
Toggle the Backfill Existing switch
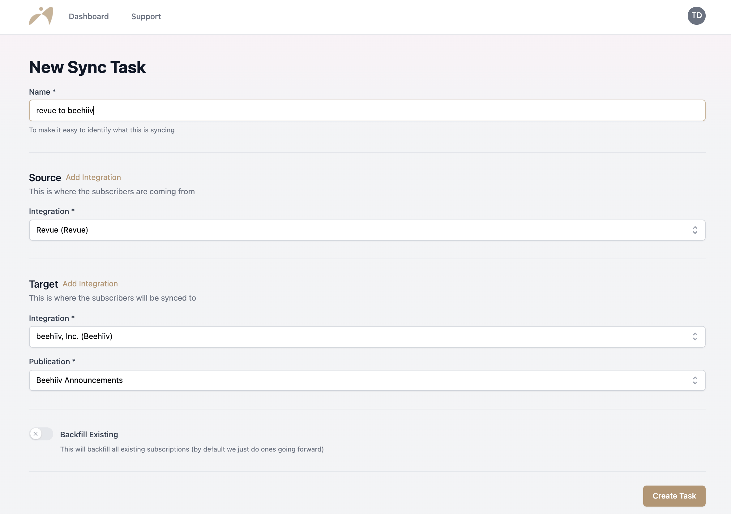click(41, 434)
